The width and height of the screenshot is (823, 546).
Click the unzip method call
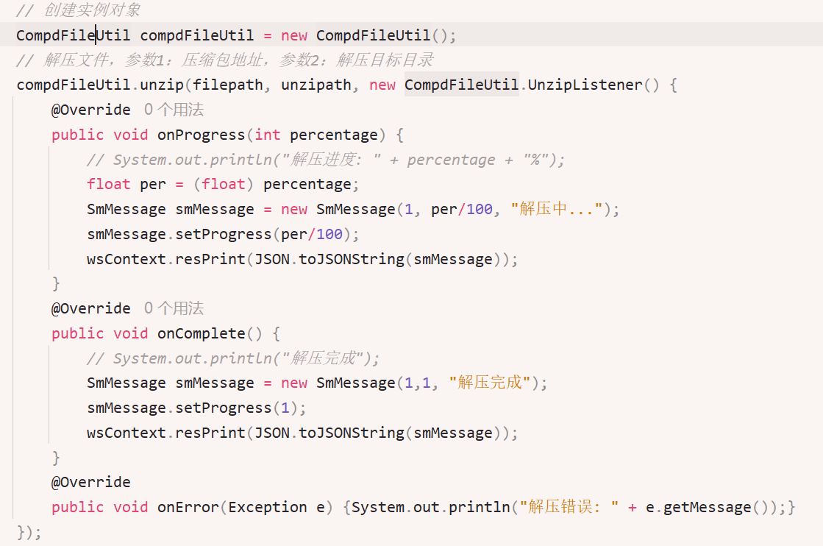click(162, 85)
